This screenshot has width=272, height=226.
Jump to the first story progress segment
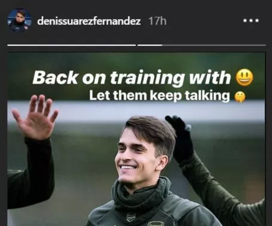pyautogui.click(x=71, y=45)
